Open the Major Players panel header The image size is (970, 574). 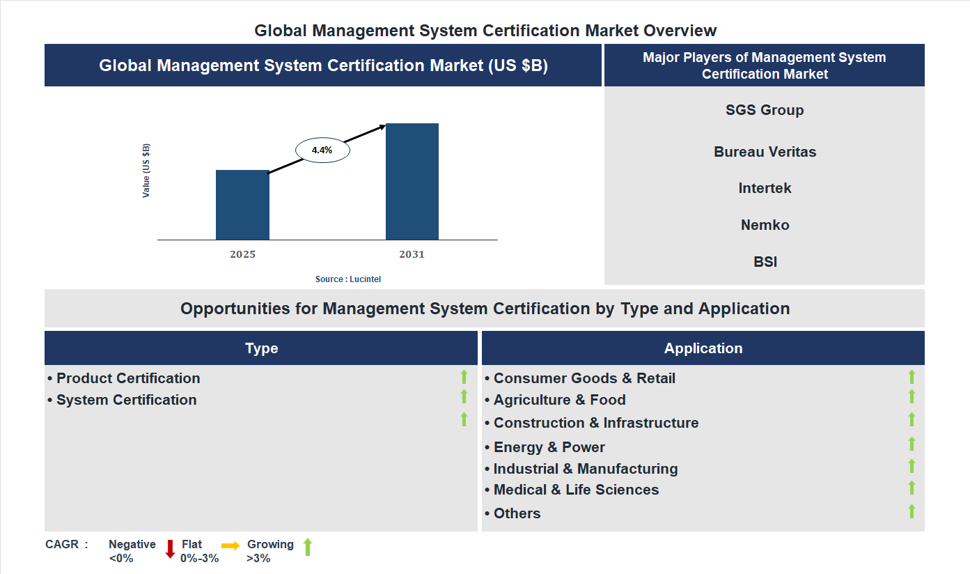point(765,65)
